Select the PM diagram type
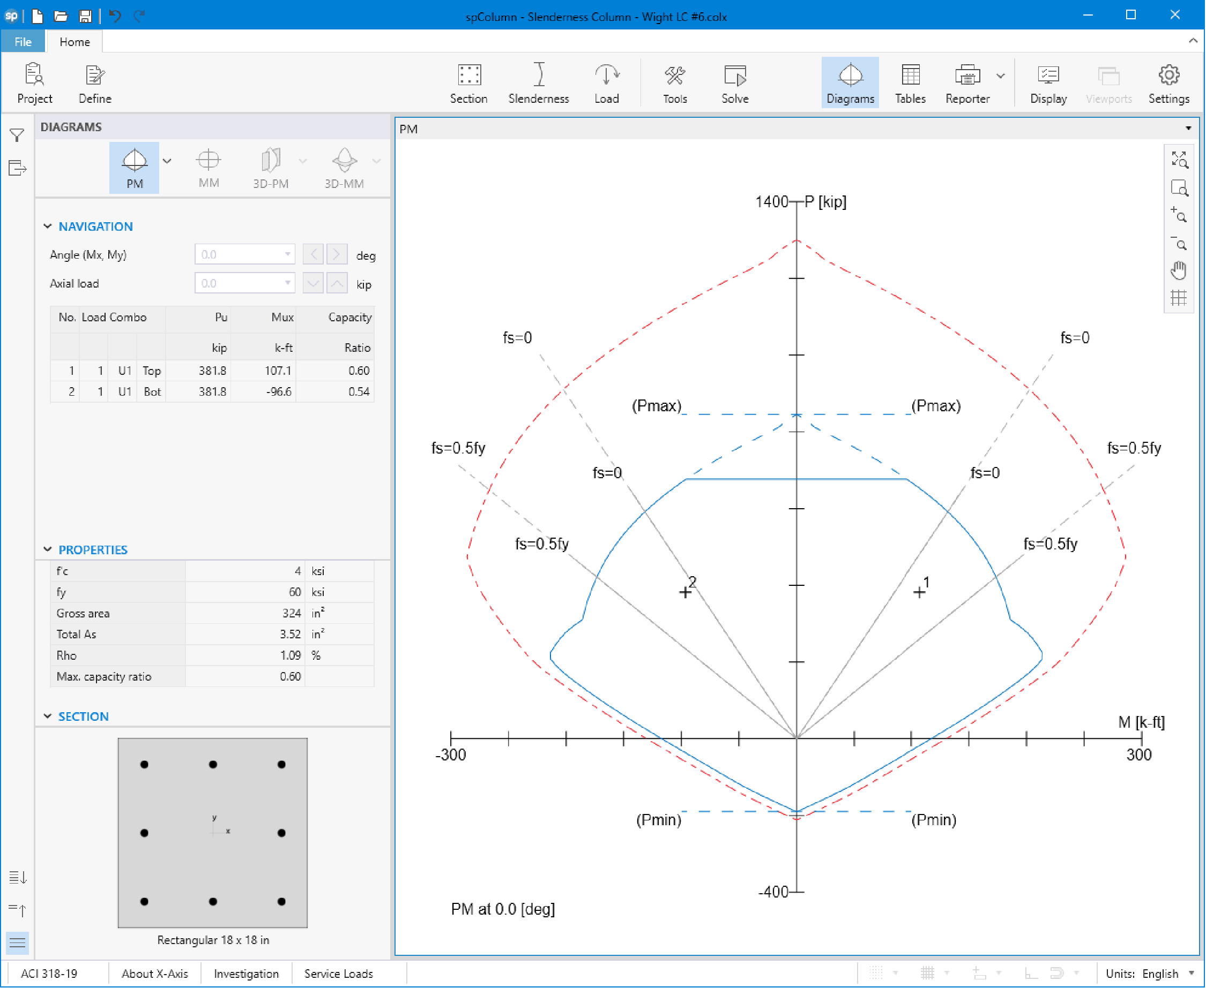Image resolution: width=1206 pixels, height=988 pixels. point(135,168)
